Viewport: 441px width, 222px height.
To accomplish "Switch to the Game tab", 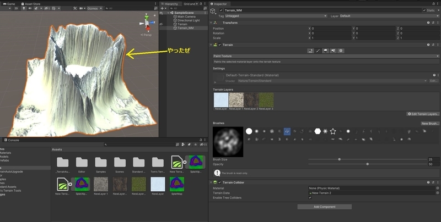I will [x=9, y=4].
